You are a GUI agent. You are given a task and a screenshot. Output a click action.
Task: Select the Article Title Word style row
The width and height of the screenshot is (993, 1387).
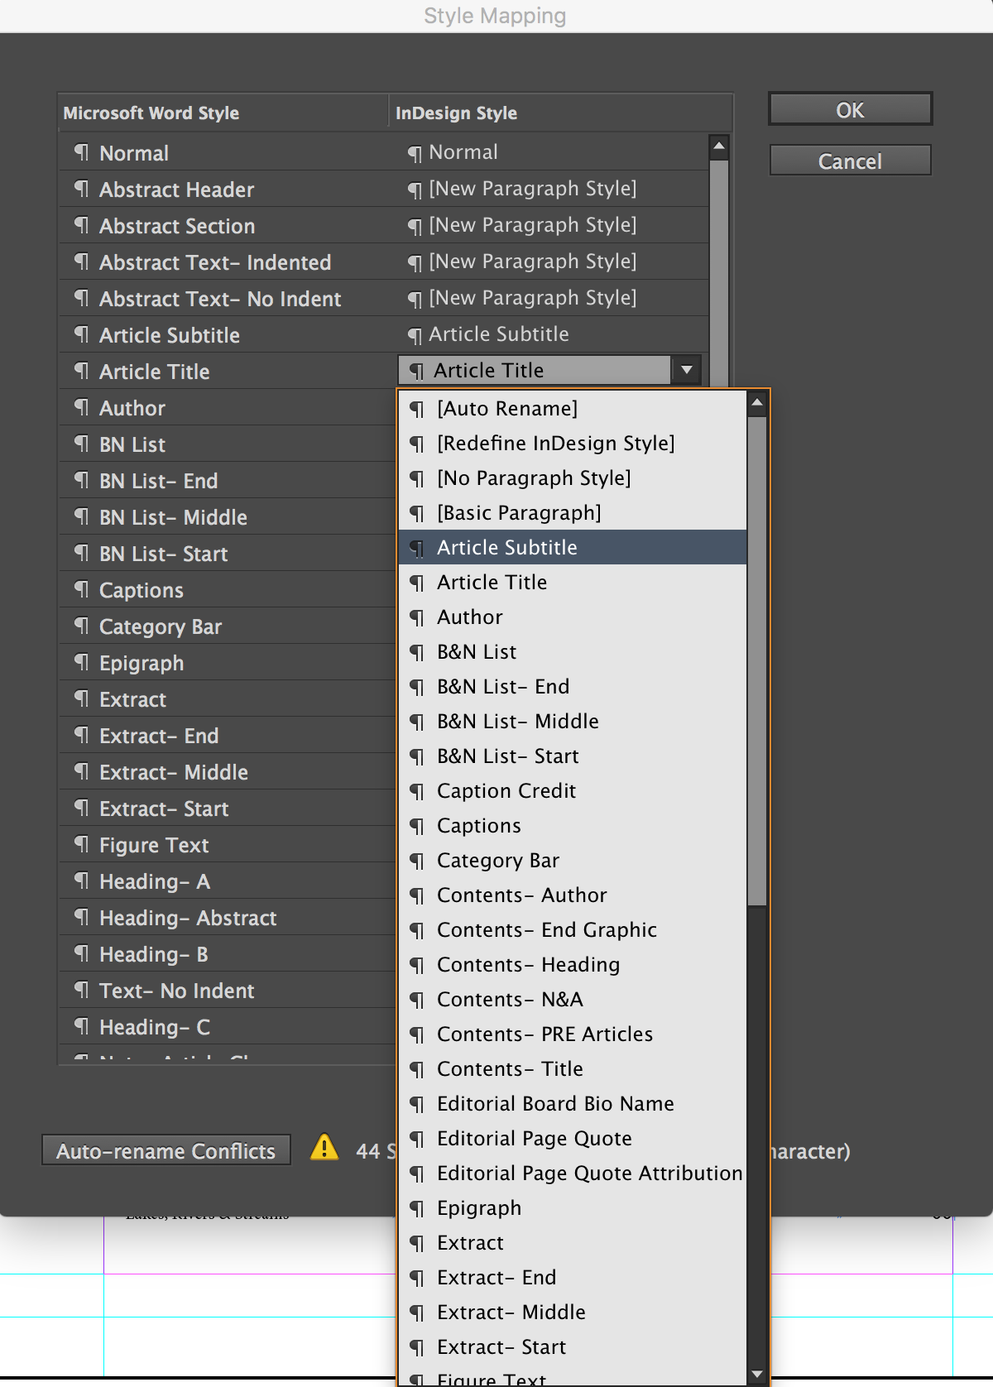228,371
